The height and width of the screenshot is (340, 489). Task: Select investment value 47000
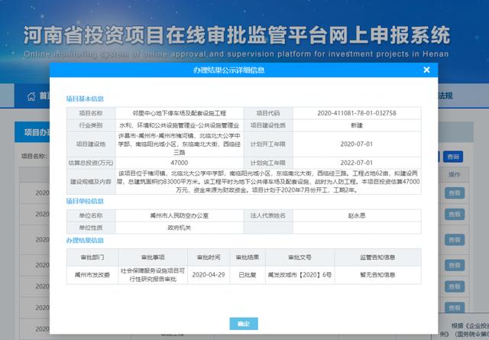point(180,163)
